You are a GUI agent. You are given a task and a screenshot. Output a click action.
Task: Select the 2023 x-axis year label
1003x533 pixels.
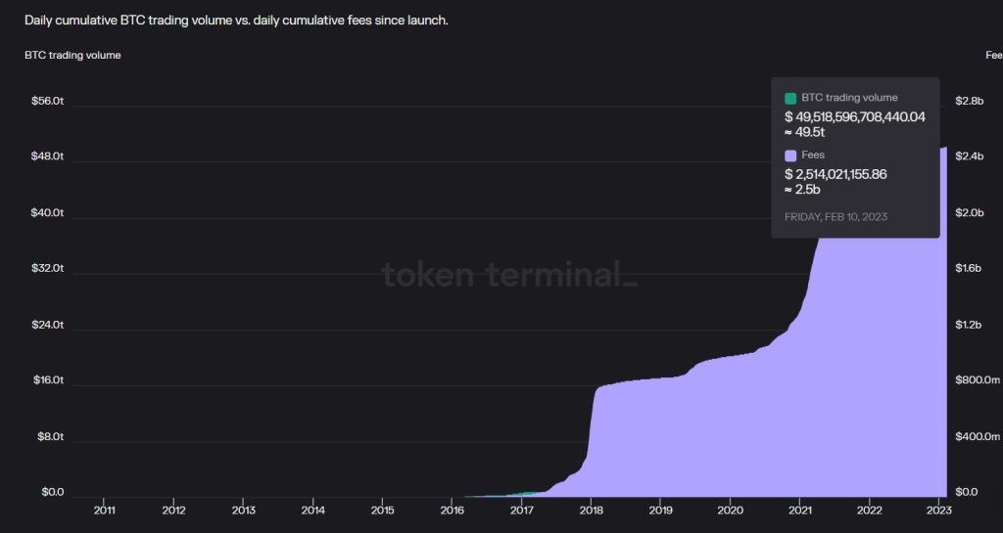tap(938, 510)
